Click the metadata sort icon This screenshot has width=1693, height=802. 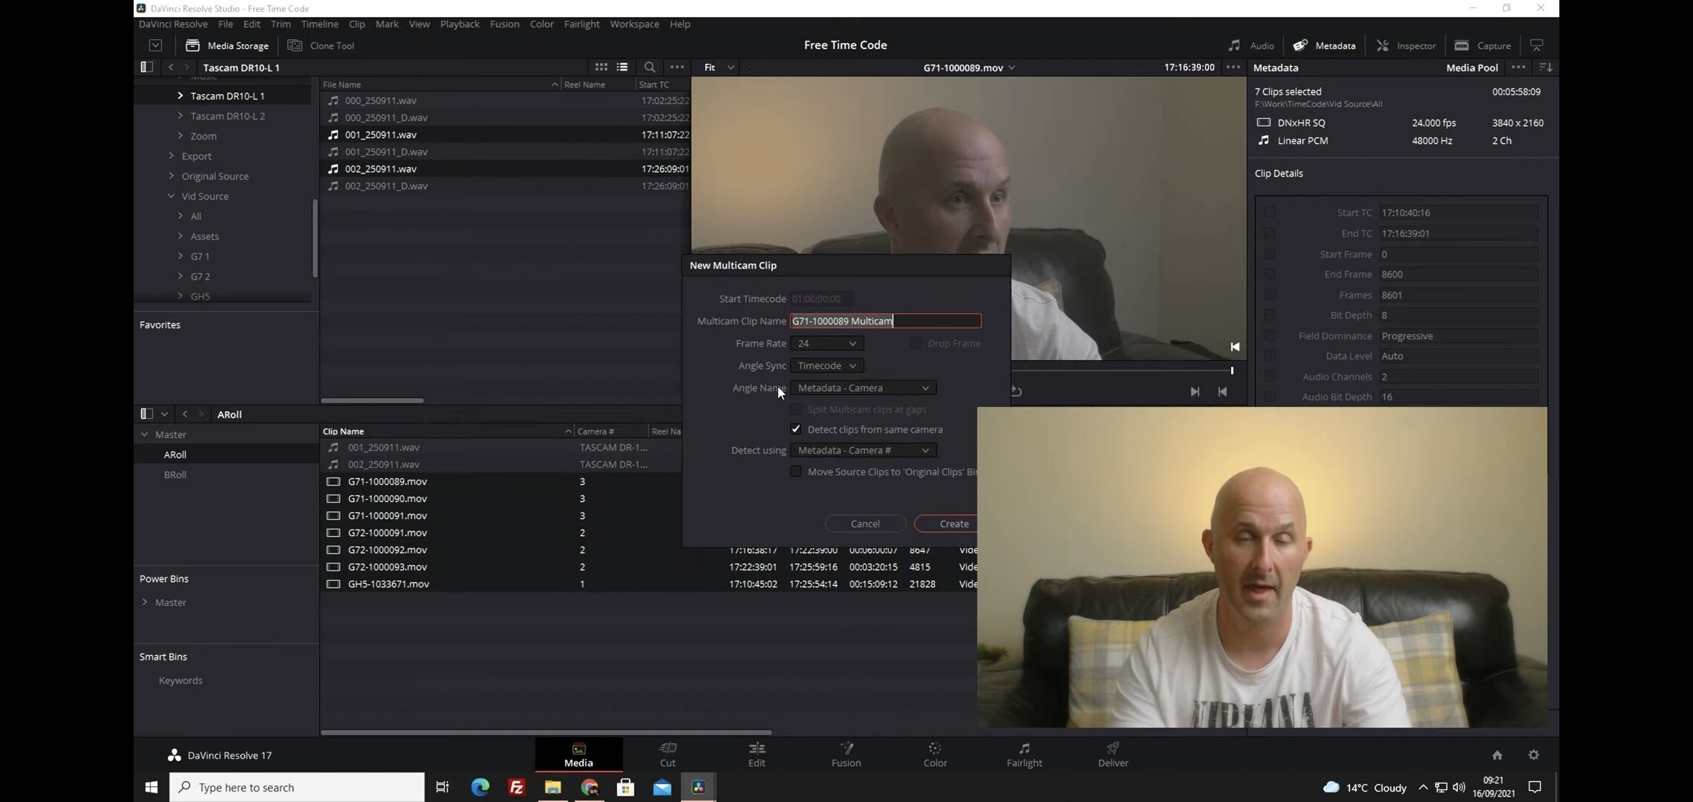click(1546, 67)
